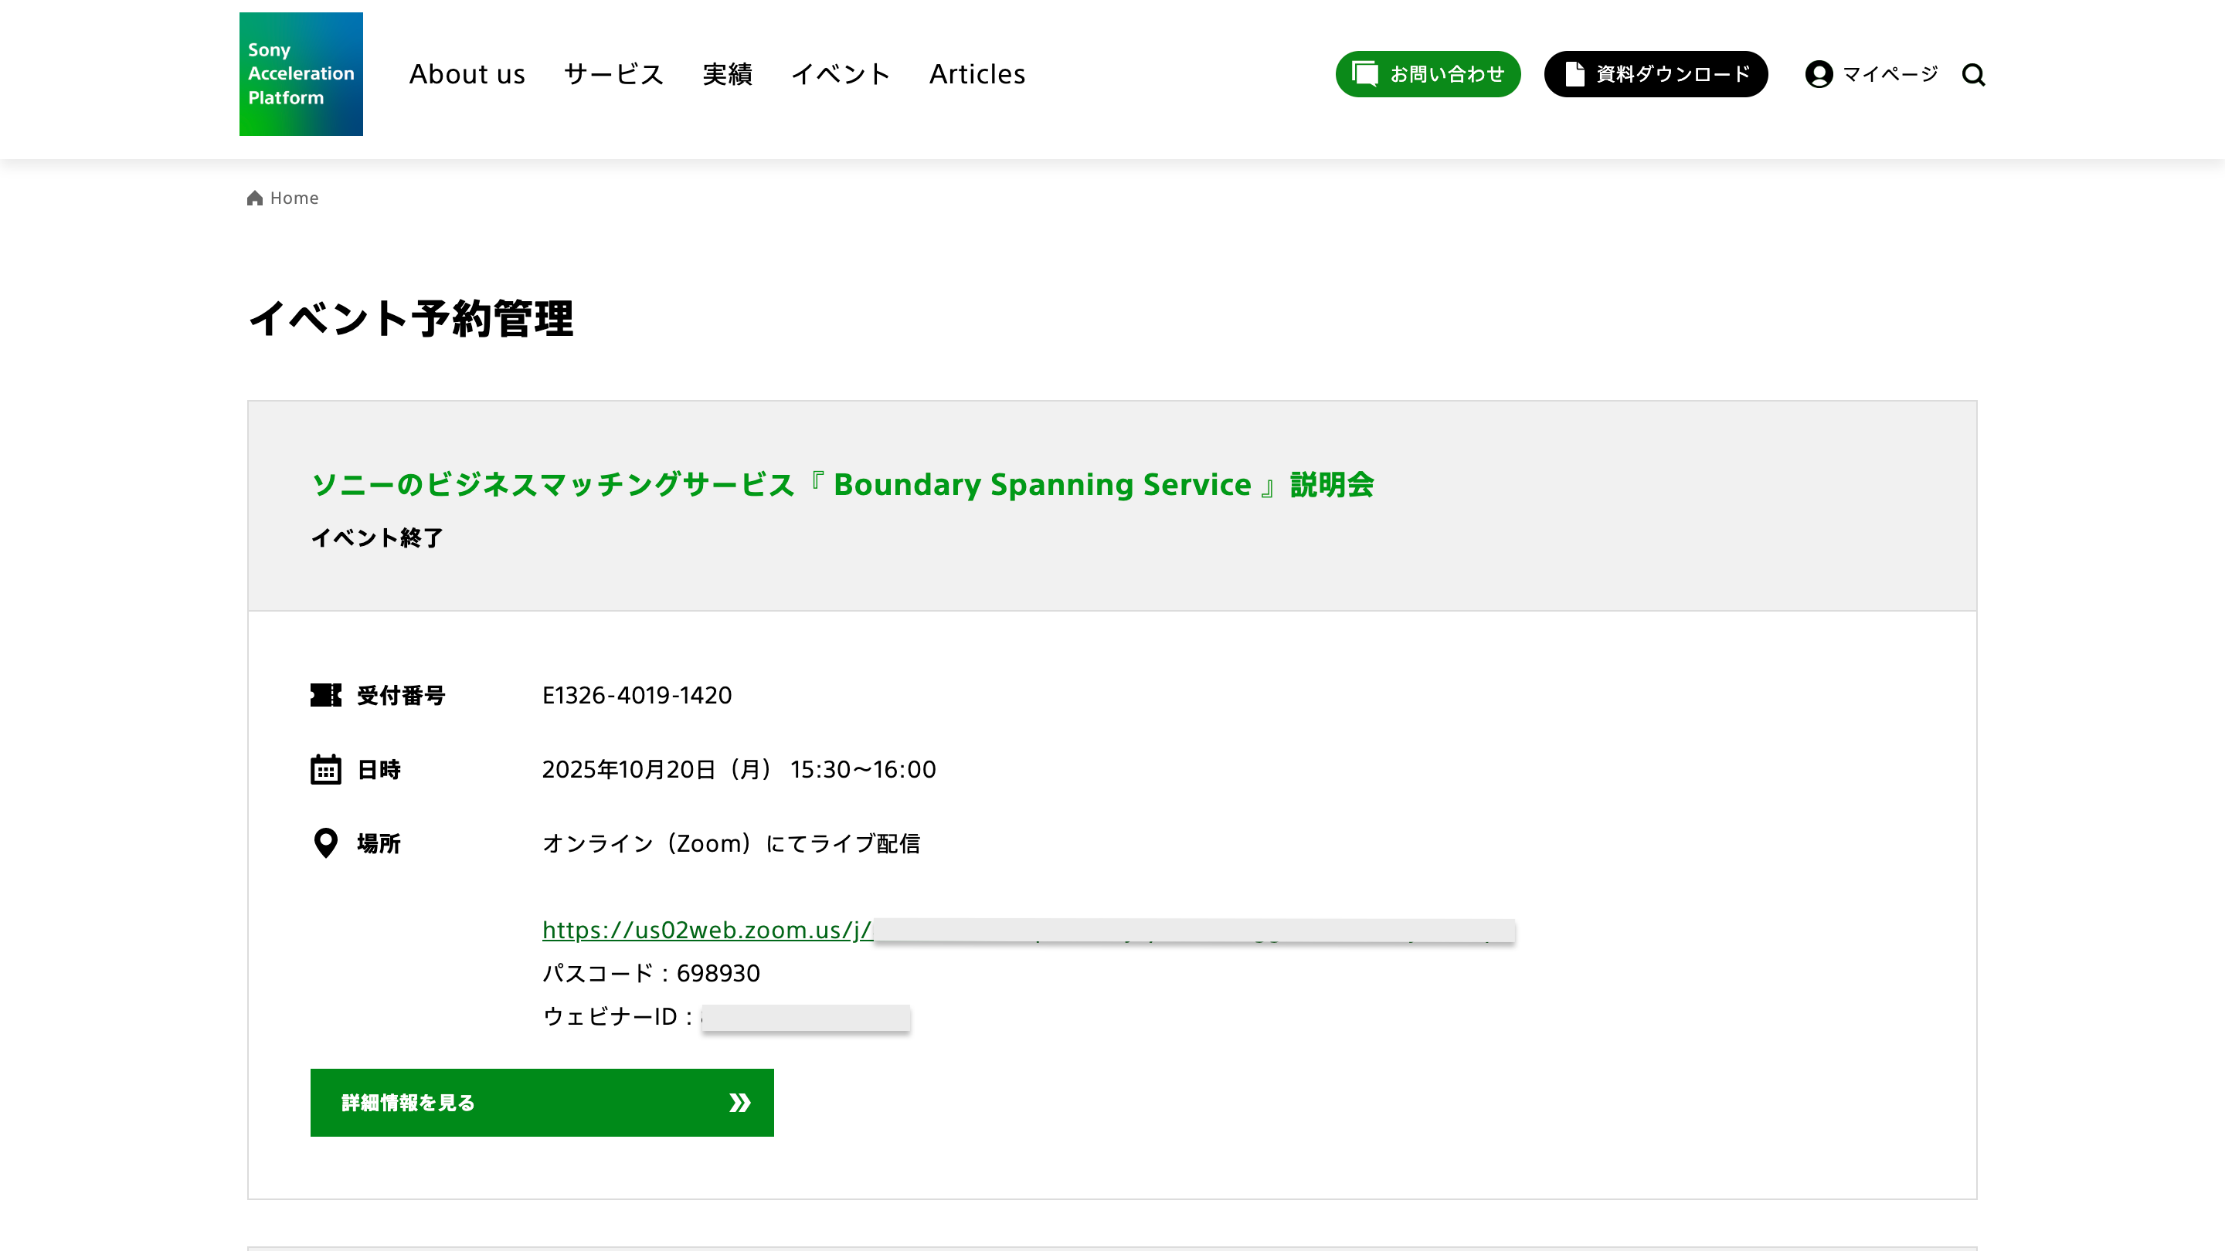This screenshot has height=1251, width=2225.
Task: Click the double chevron on 詳細情報を見る
Action: pos(739,1103)
